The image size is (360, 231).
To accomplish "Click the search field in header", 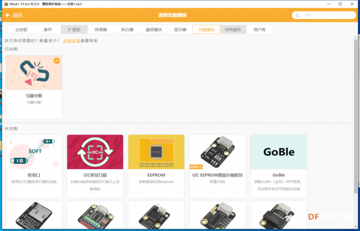I will click(x=324, y=15).
